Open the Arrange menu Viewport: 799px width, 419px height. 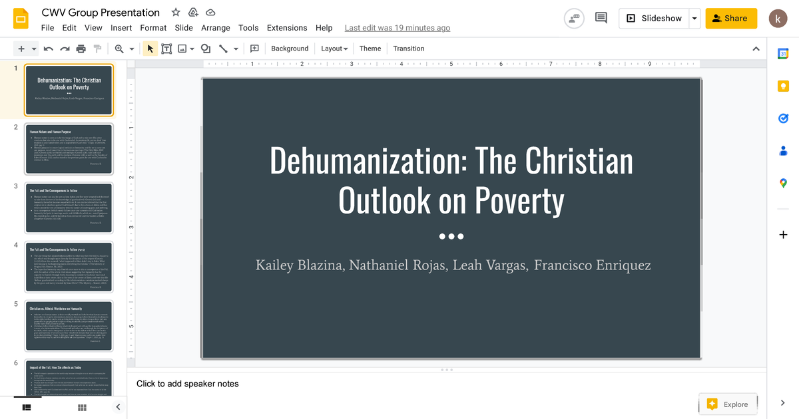click(x=216, y=28)
